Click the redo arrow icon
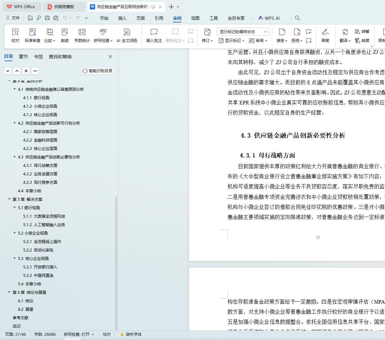 [x=78, y=18]
